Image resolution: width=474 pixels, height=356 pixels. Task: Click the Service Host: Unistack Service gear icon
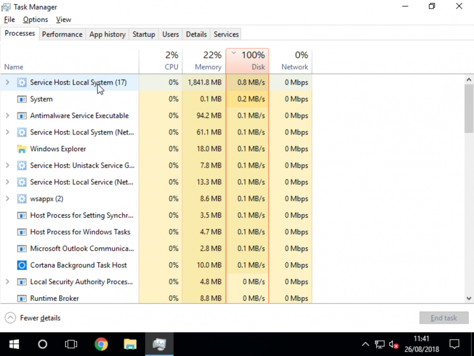22,165
